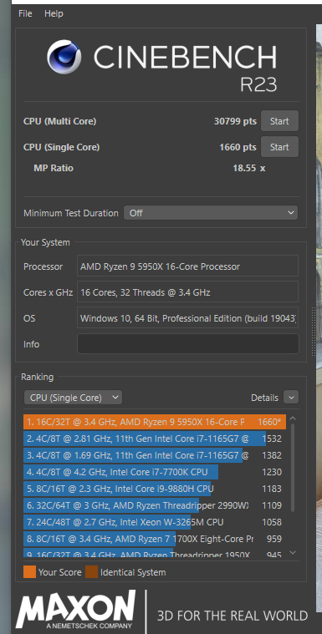Click the empty Info input field
The height and width of the screenshot is (634, 322).
188,344
